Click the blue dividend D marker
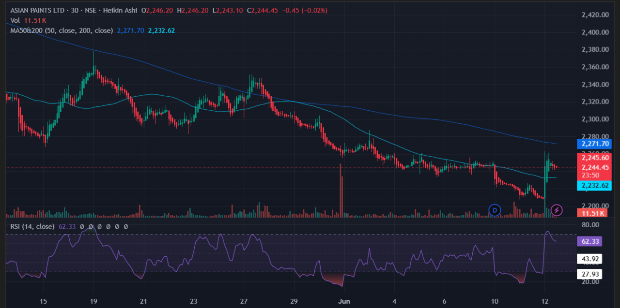 495,210
